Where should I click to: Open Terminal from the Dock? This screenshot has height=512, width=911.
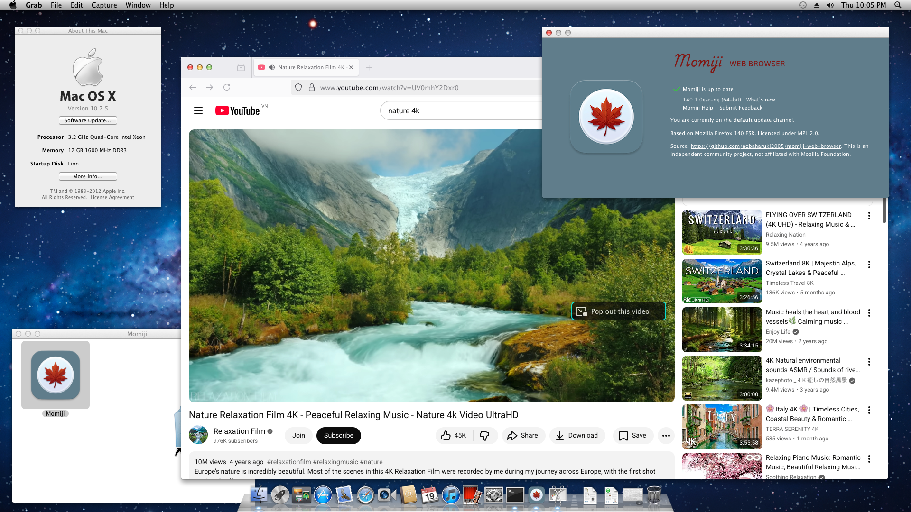tap(515, 495)
